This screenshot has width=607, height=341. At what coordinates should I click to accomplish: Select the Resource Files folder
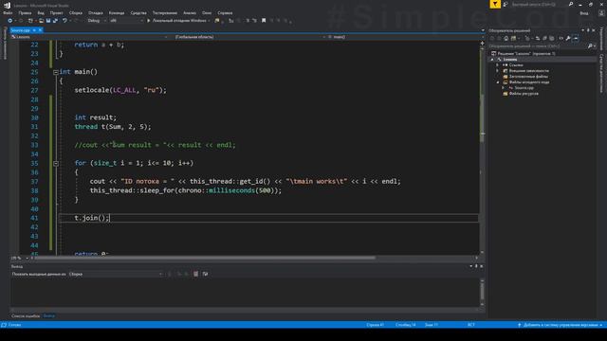[524, 94]
